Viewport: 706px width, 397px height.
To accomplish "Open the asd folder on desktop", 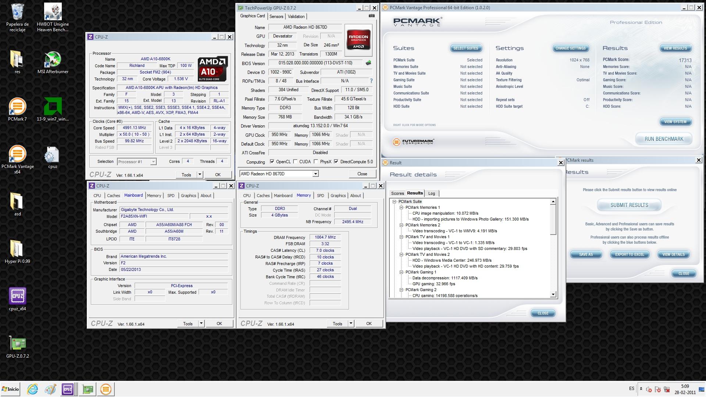I will (17, 204).
